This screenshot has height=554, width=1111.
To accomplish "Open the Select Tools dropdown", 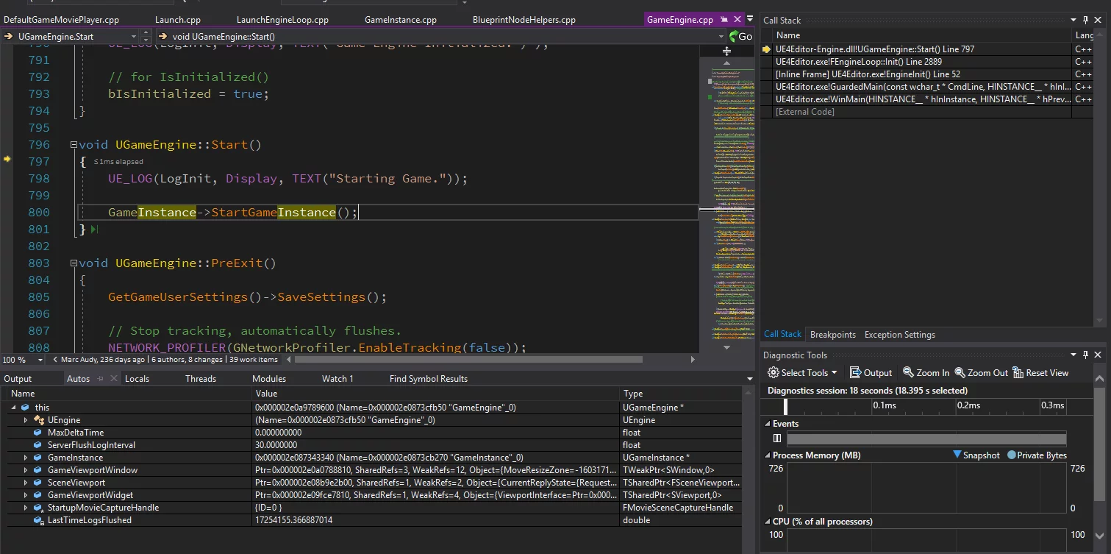I will click(802, 373).
